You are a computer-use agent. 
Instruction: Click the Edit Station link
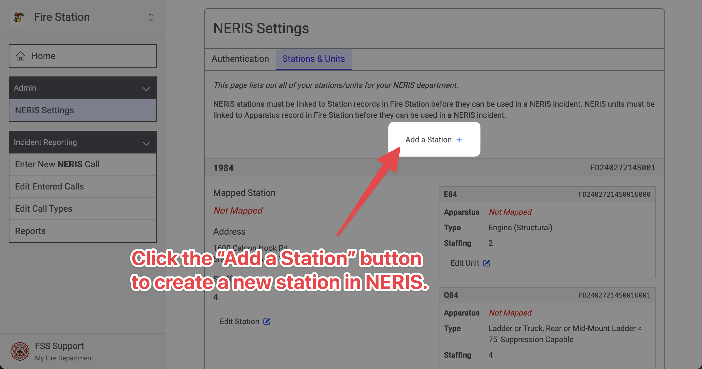tap(240, 321)
